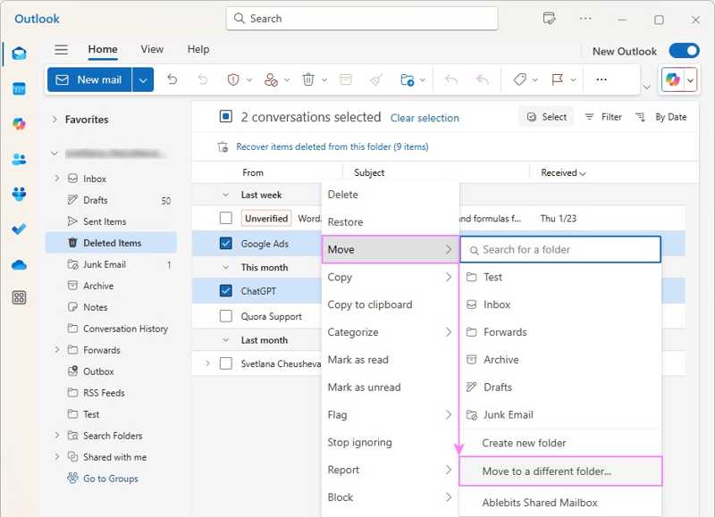
Task: Click the Clear selection link
Action: (x=425, y=117)
